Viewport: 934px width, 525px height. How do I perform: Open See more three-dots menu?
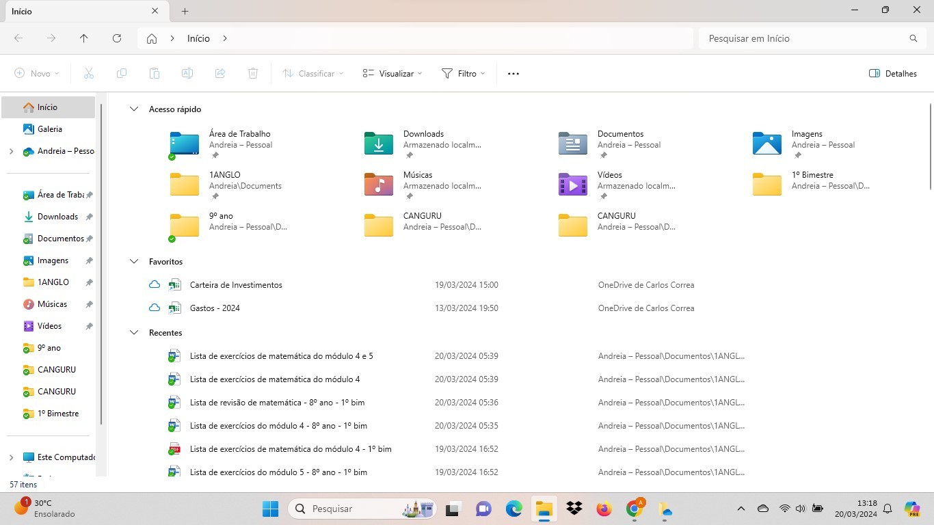click(513, 73)
